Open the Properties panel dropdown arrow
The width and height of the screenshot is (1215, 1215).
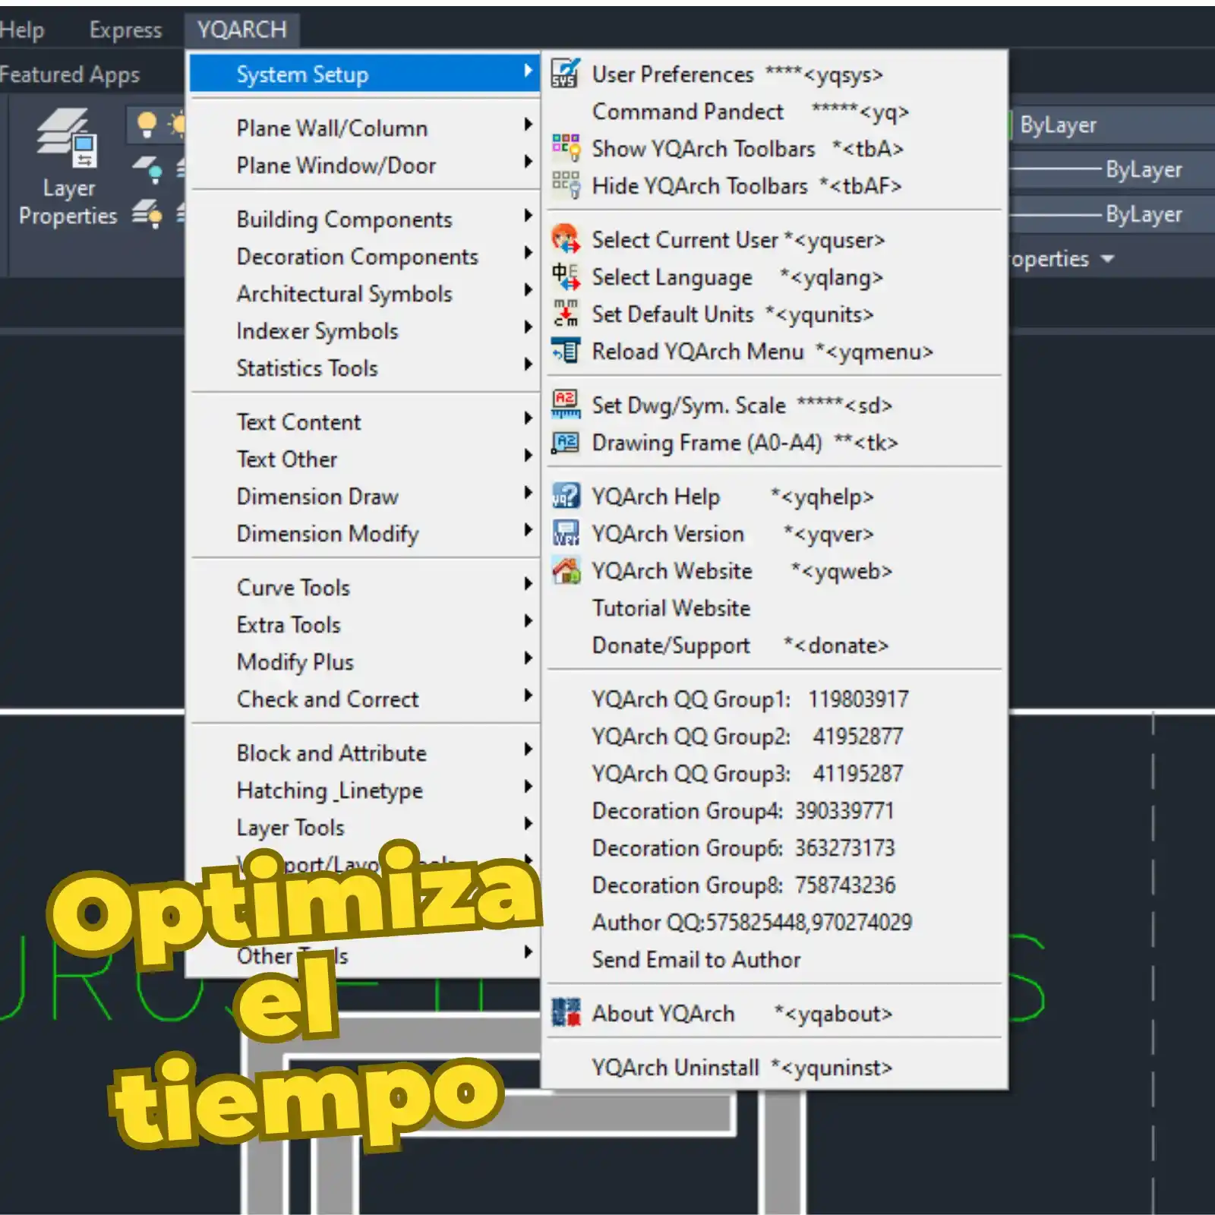click(1107, 259)
